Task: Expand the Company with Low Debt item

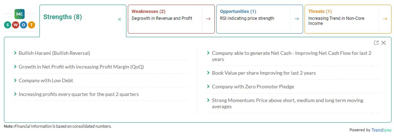Action: click(101, 81)
